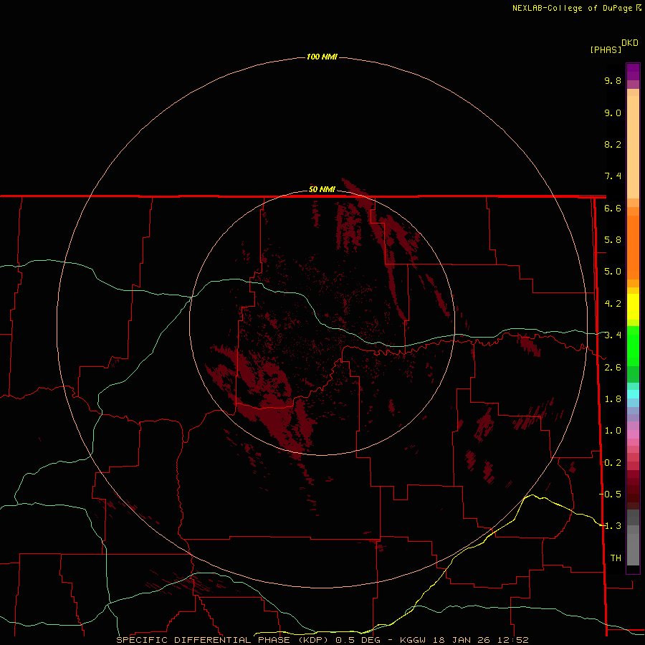Click the 2.6 value on the scale
The width and height of the screenshot is (645, 645).
[x=613, y=368]
